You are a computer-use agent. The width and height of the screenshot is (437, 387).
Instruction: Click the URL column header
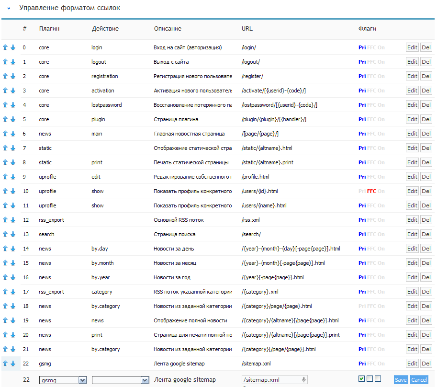[247, 29]
